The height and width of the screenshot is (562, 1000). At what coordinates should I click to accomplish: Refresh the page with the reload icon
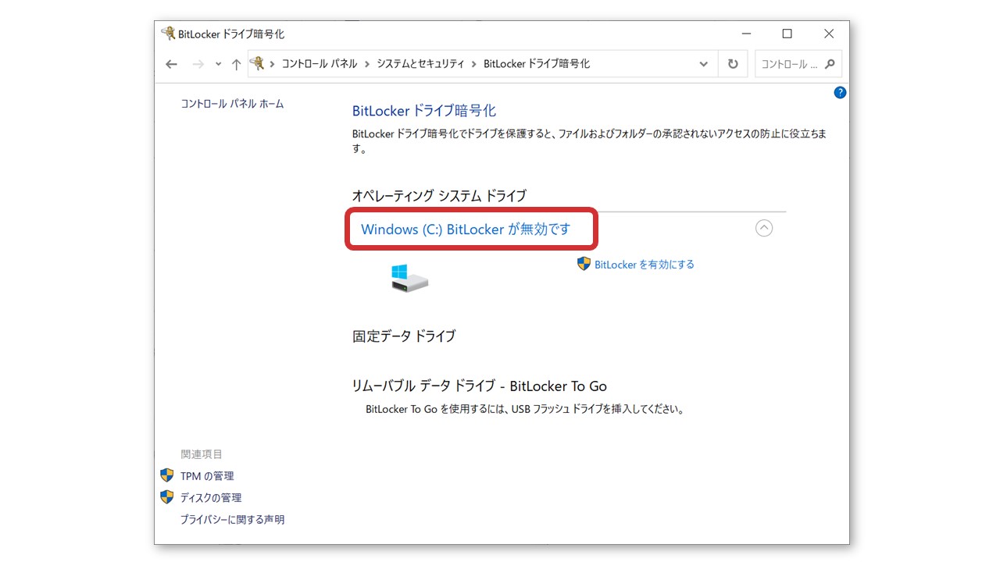pos(733,64)
